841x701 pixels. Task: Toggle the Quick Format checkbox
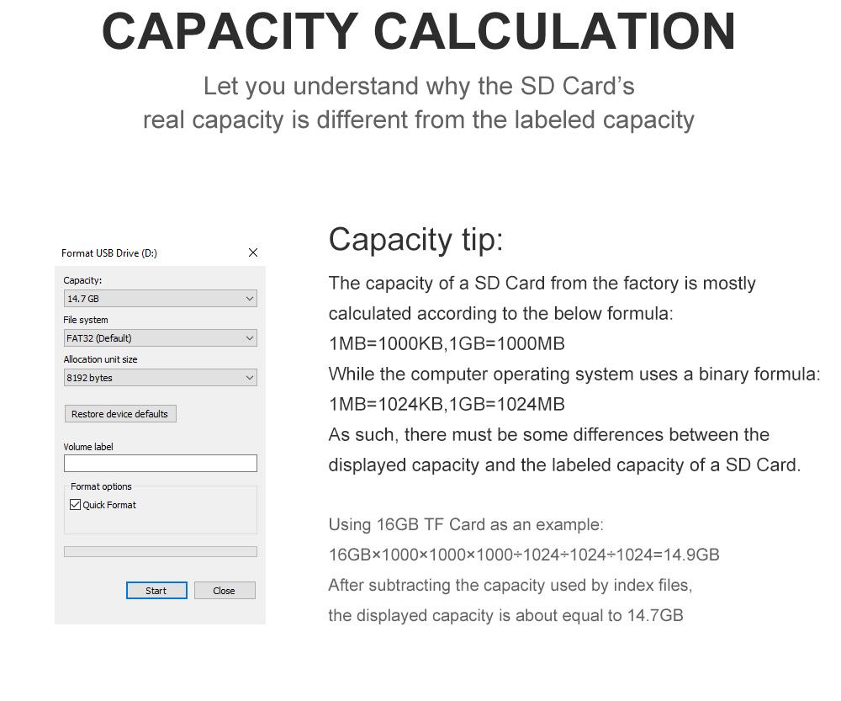[x=76, y=505]
